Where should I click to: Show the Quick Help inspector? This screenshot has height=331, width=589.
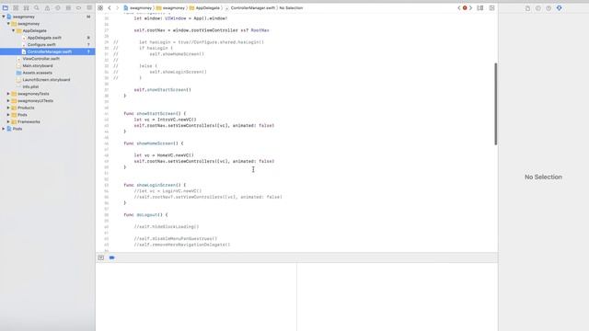549,8
